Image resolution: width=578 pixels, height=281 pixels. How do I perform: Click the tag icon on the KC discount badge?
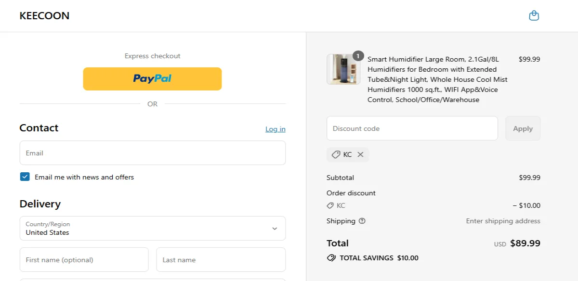point(336,154)
